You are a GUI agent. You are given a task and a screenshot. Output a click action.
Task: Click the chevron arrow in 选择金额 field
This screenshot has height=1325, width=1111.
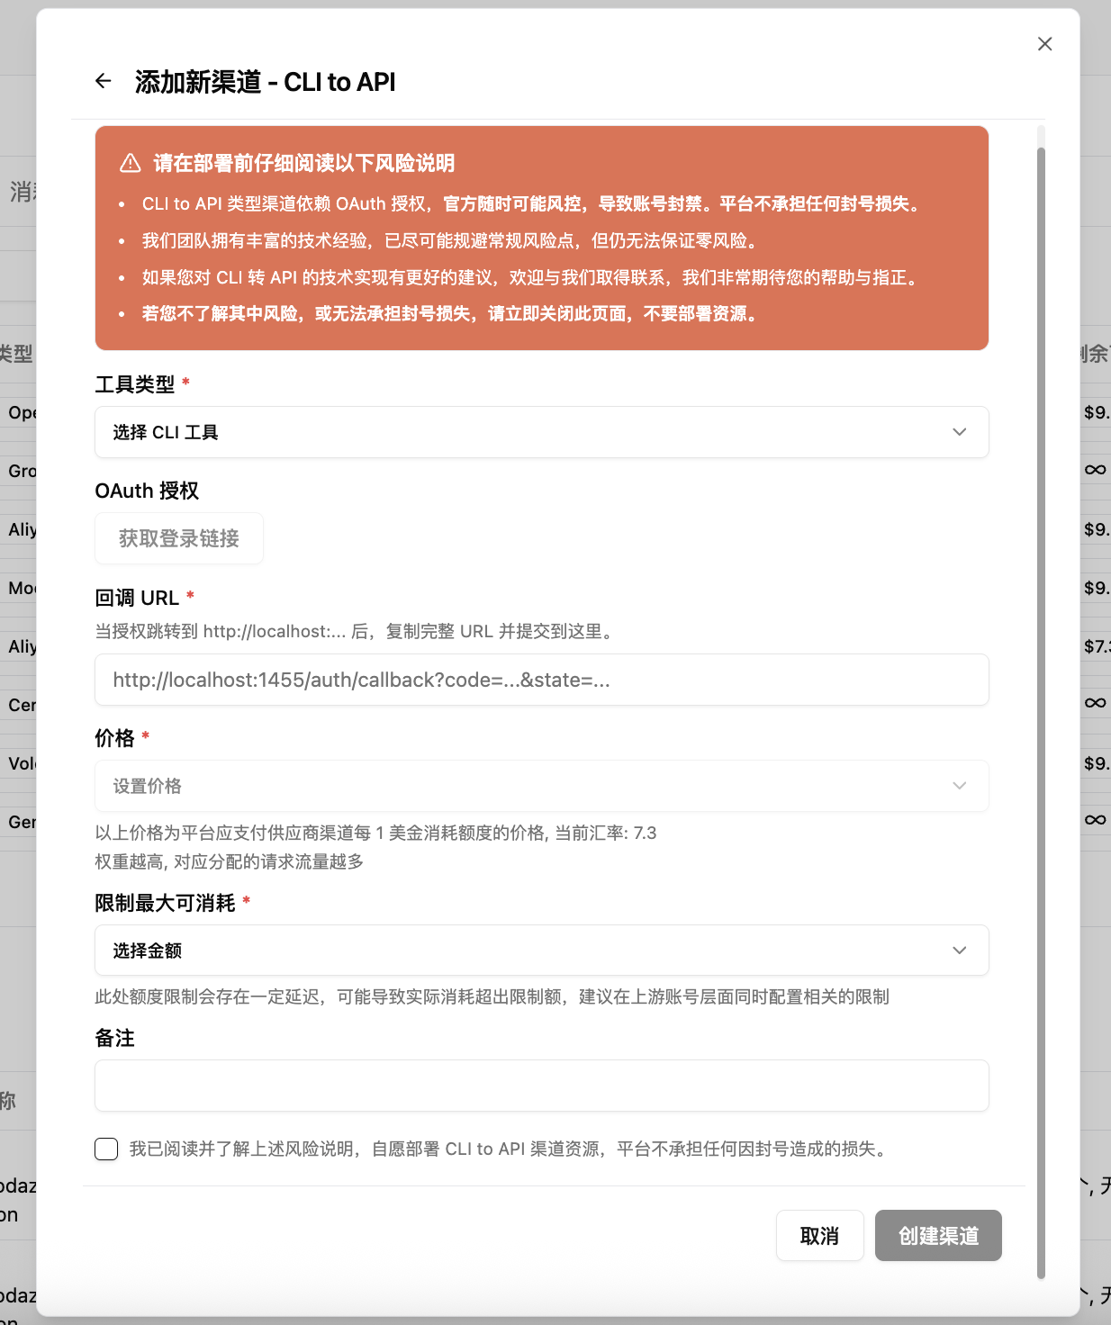(959, 951)
